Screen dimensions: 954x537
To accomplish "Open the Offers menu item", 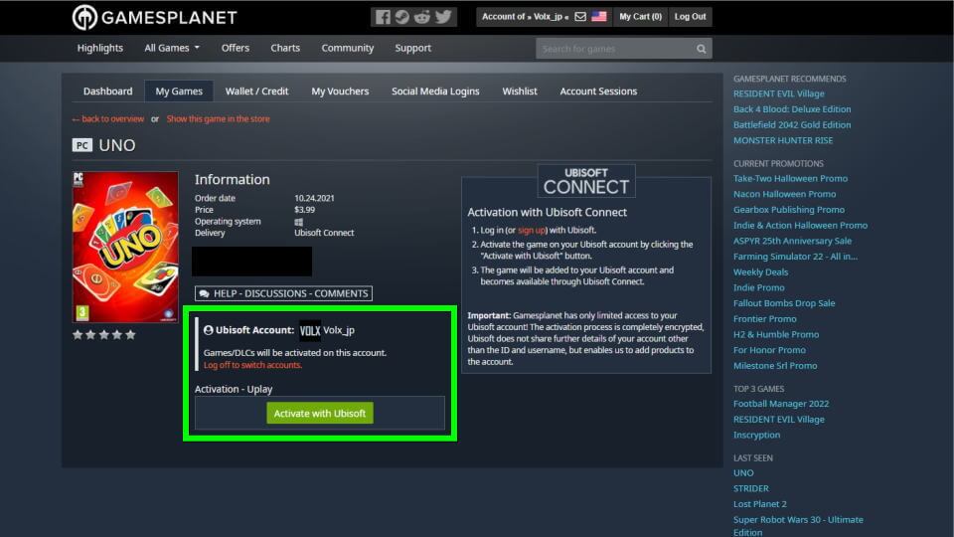I will tap(236, 48).
